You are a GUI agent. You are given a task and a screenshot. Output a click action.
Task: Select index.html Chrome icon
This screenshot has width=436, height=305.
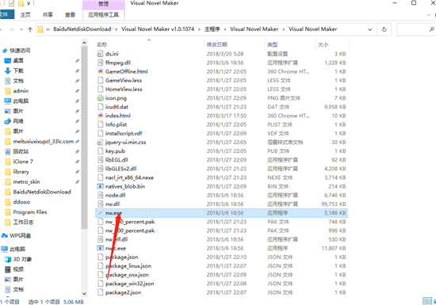(100, 116)
